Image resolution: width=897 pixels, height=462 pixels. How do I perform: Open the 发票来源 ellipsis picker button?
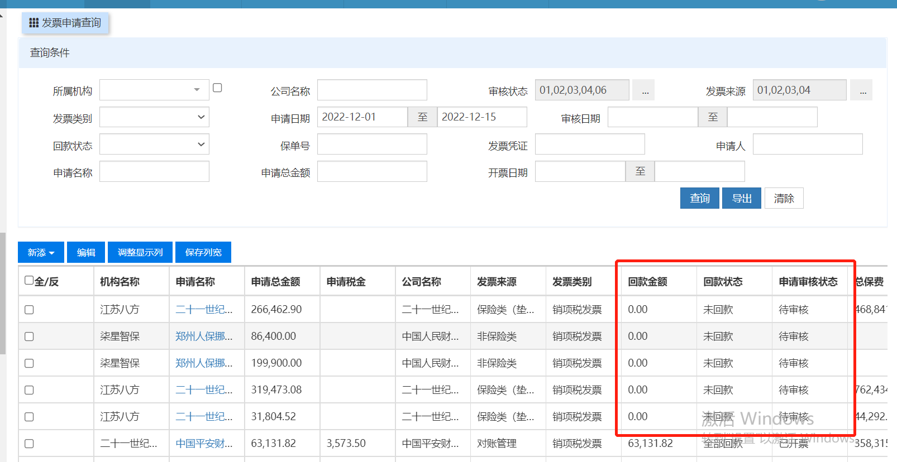862,90
